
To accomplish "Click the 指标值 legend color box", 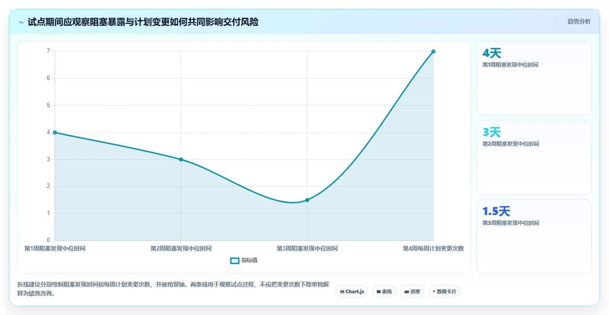I will [235, 260].
